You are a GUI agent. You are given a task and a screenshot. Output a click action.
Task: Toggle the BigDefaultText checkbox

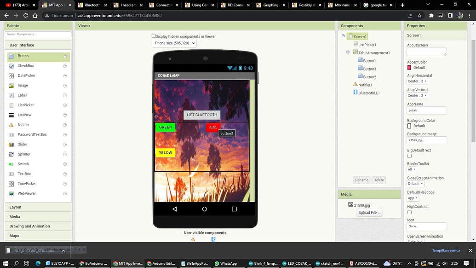(409, 156)
